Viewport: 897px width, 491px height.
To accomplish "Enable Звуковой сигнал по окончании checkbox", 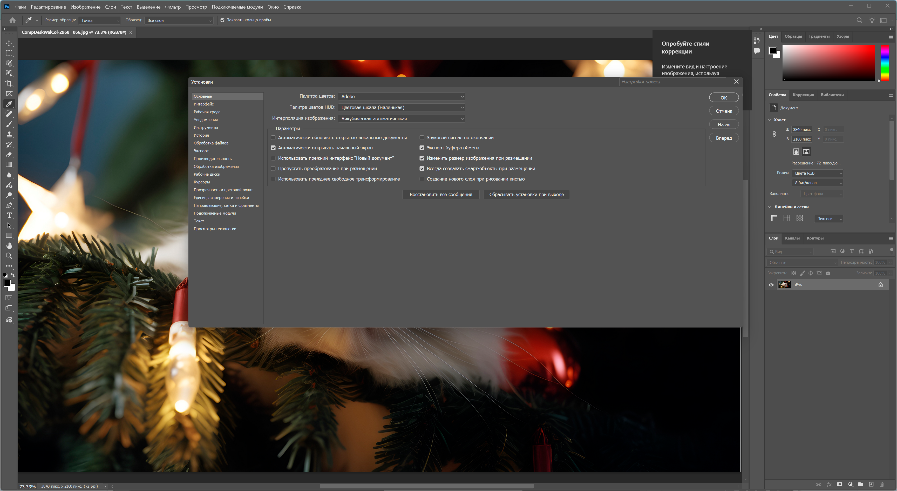I will 422,138.
